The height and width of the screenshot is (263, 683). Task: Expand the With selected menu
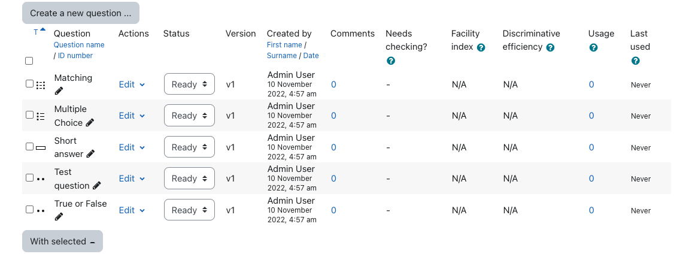point(63,241)
